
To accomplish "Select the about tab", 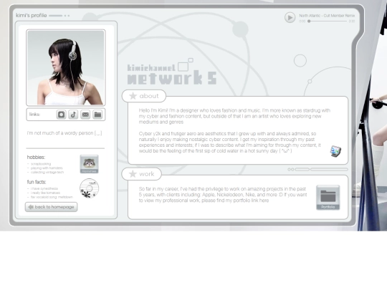I will (144, 96).
